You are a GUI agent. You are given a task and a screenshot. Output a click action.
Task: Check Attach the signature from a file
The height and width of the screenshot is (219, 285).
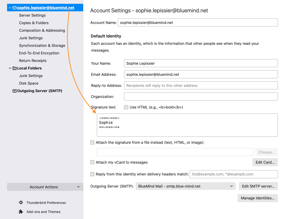(92, 142)
